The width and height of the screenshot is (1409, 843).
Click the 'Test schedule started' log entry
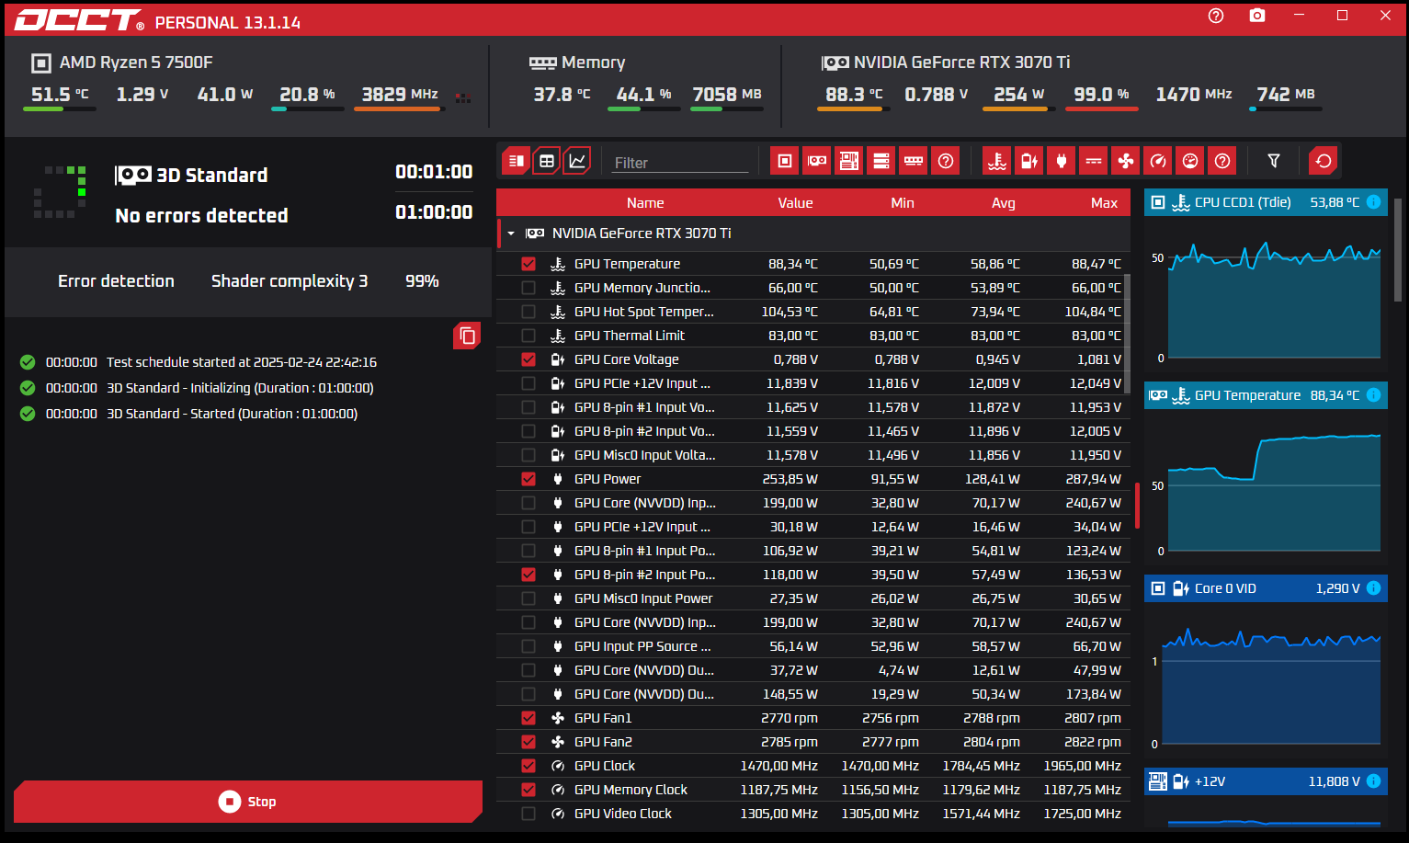(242, 362)
